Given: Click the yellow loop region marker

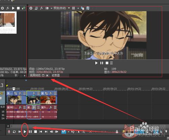Looking at the screenshot, I should coord(7,86).
